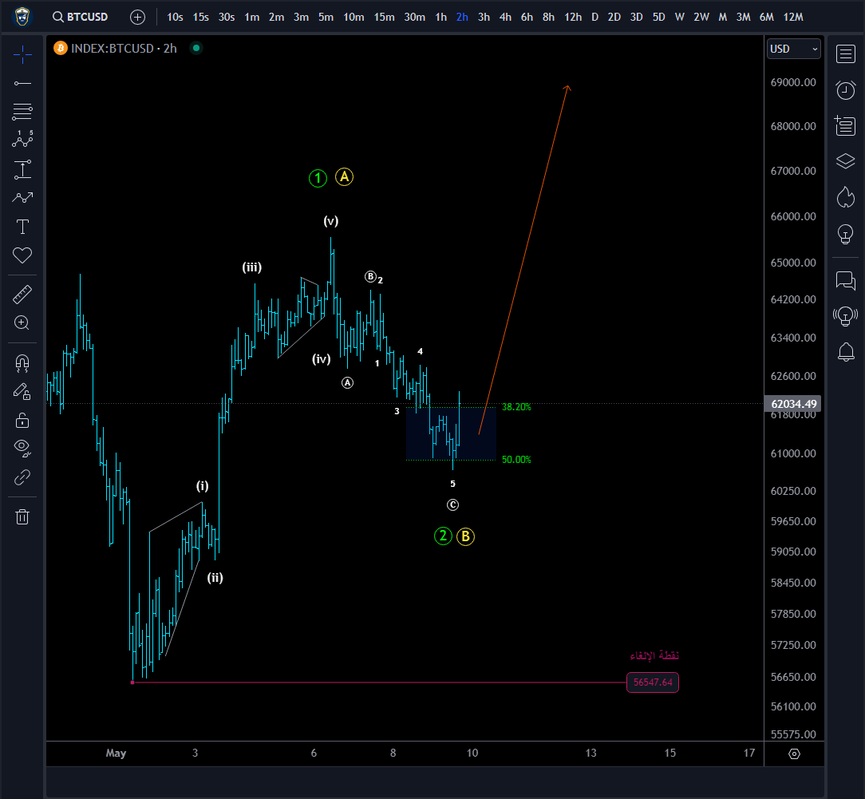Select the trend line tool
Viewport: 865px width, 799px height.
(22, 83)
